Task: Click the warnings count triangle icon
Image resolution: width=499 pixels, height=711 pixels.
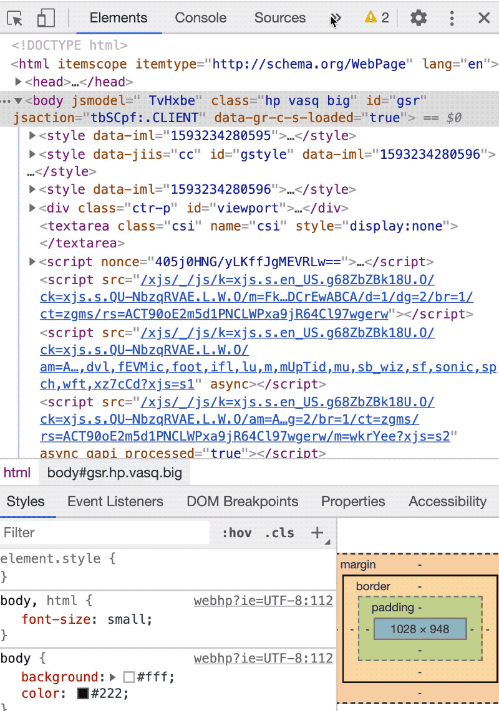Action: (371, 17)
